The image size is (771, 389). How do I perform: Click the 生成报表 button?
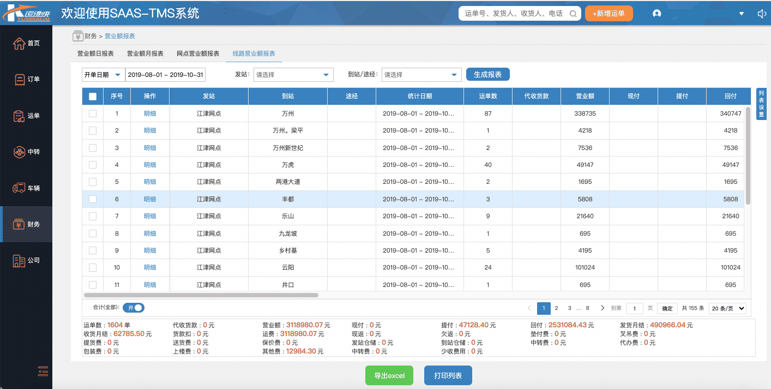(x=487, y=74)
